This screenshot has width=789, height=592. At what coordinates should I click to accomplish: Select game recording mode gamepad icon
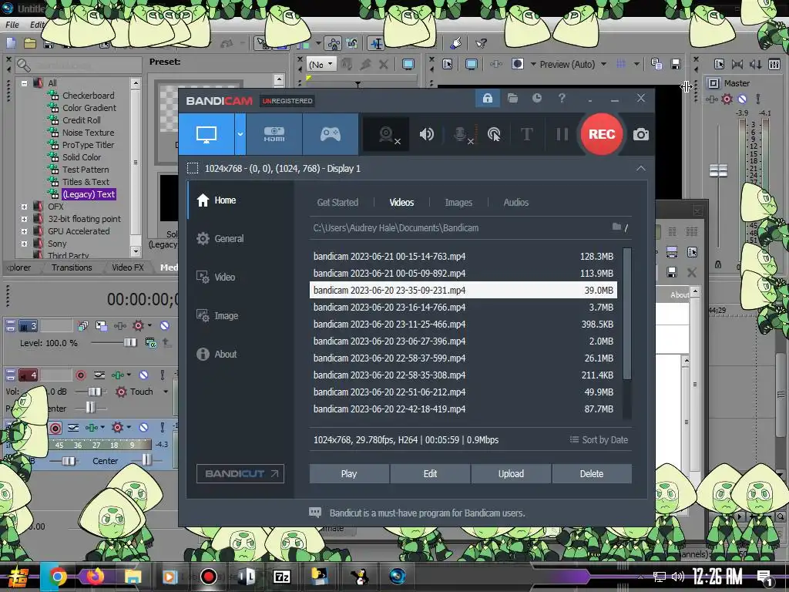[x=330, y=134]
